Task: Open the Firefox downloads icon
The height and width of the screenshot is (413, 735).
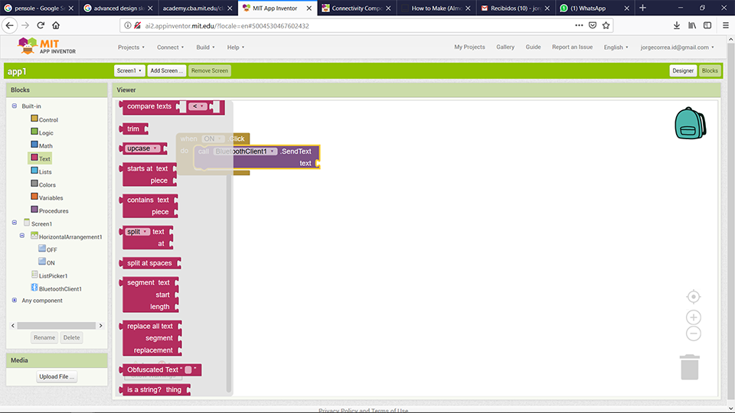Action: coord(676,25)
